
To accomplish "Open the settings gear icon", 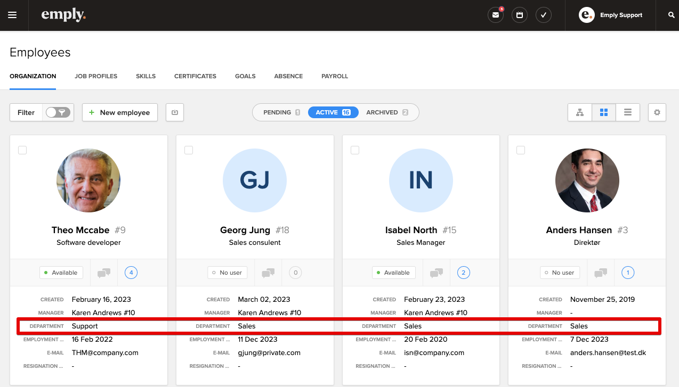I will (x=657, y=112).
